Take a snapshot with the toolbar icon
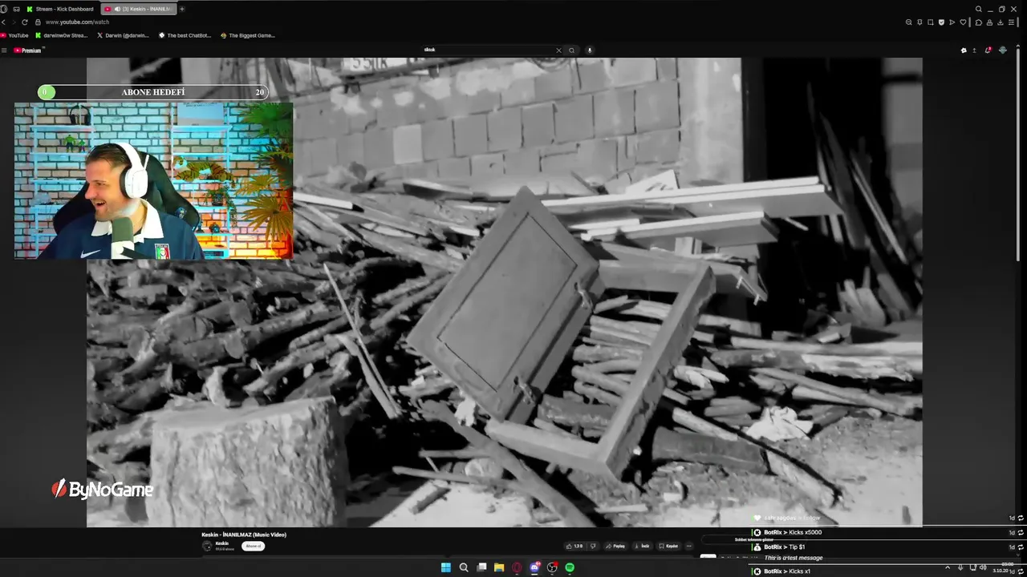 931,22
